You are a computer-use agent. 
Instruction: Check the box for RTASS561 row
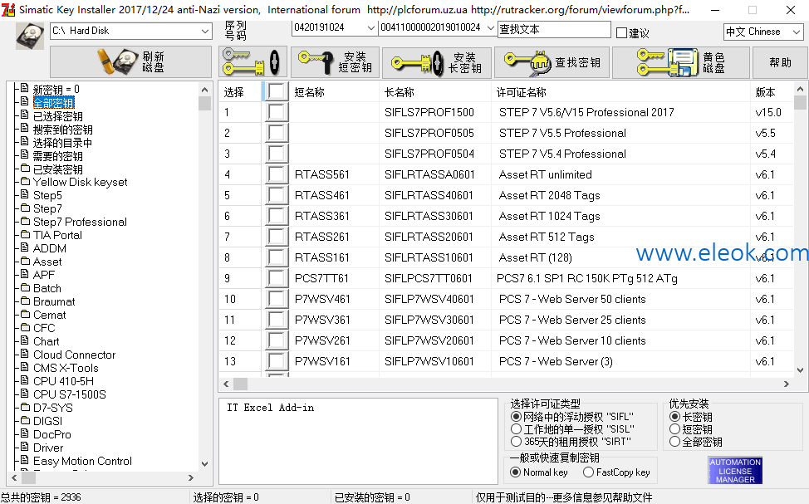277,174
